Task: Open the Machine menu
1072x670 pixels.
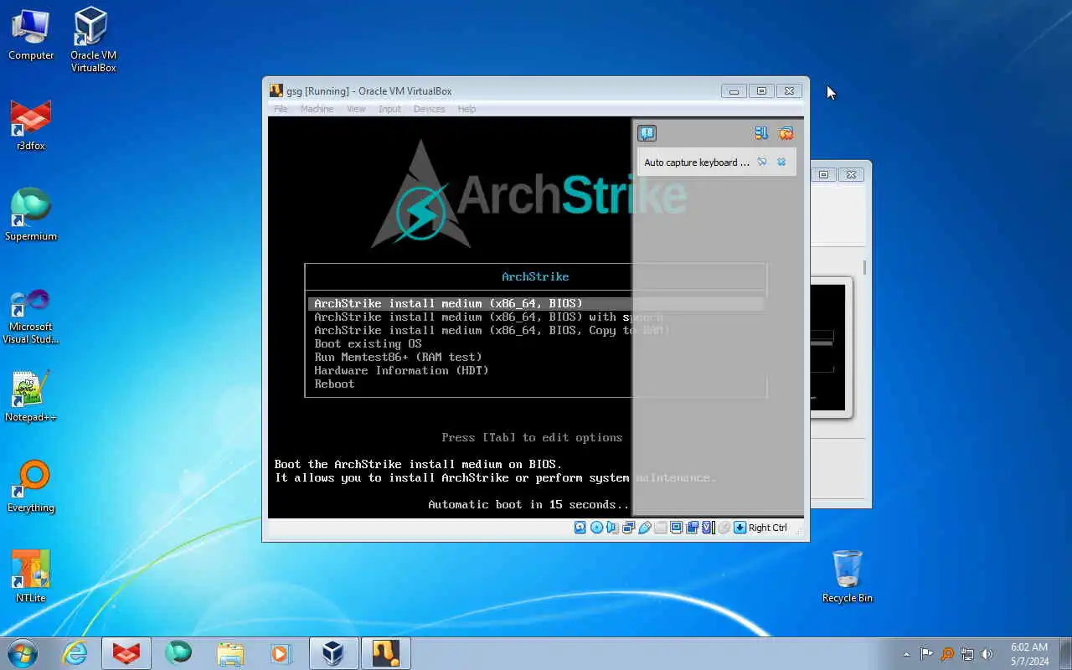Action: tap(317, 109)
